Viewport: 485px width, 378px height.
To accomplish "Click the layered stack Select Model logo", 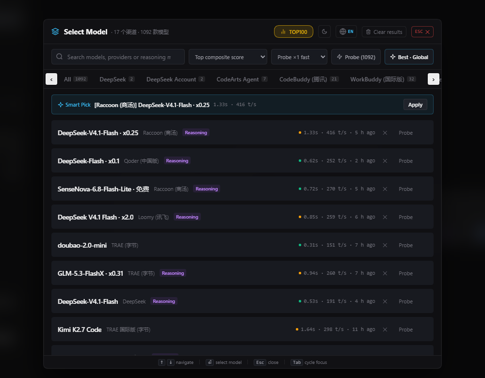I will pyautogui.click(x=55, y=32).
